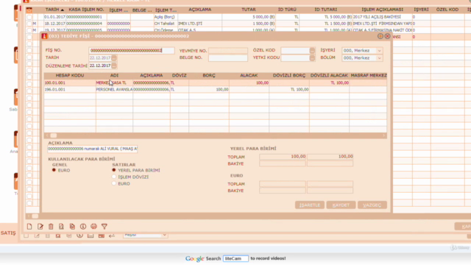The image size is (471, 265).
Task: Click the Kasa İşlem No. column header
Action: pos(86,10)
